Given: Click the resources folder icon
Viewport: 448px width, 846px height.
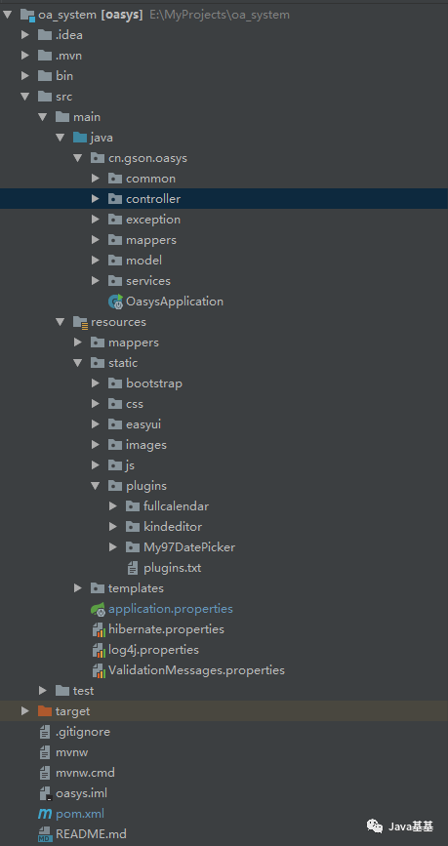Looking at the screenshot, I should [x=80, y=323].
